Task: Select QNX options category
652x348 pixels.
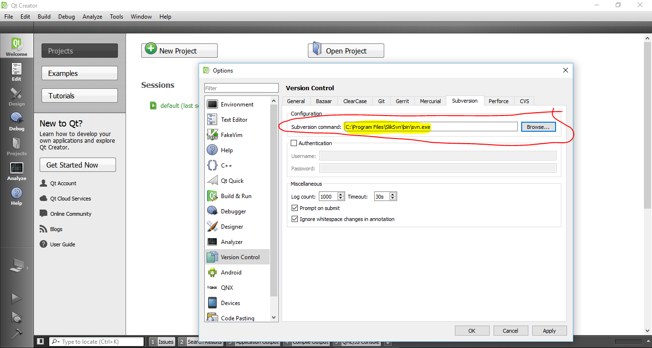Action: [x=237, y=288]
